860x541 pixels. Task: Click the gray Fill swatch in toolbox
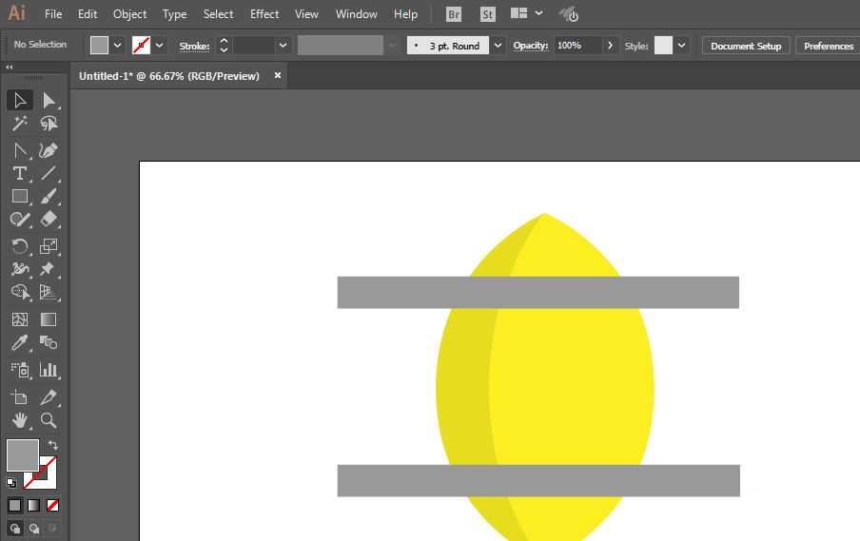(x=23, y=454)
